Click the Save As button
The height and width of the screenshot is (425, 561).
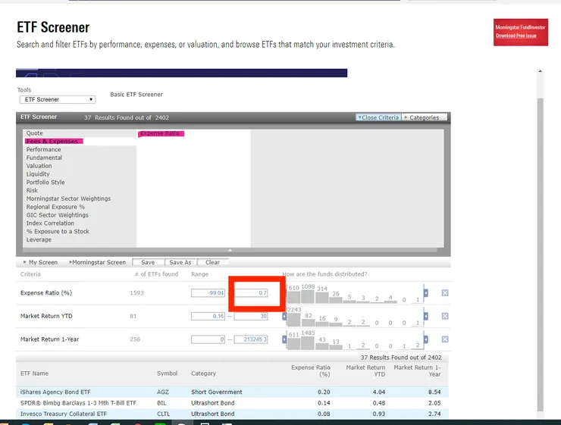point(180,262)
